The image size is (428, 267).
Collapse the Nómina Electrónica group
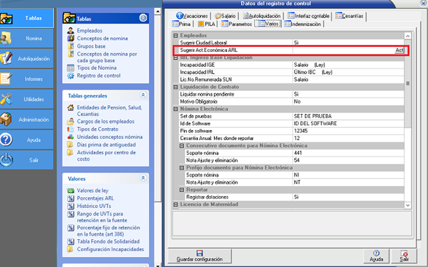(176, 109)
